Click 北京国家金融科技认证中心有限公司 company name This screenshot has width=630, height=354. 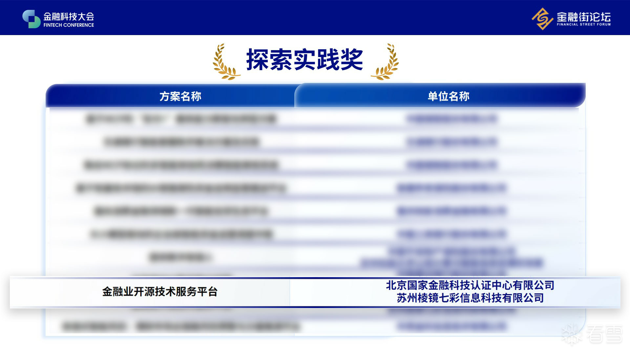[x=470, y=285]
